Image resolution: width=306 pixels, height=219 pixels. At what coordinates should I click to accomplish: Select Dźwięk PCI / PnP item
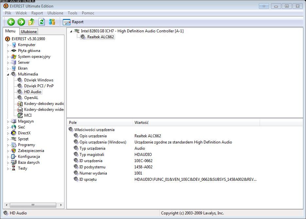(x=39, y=86)
